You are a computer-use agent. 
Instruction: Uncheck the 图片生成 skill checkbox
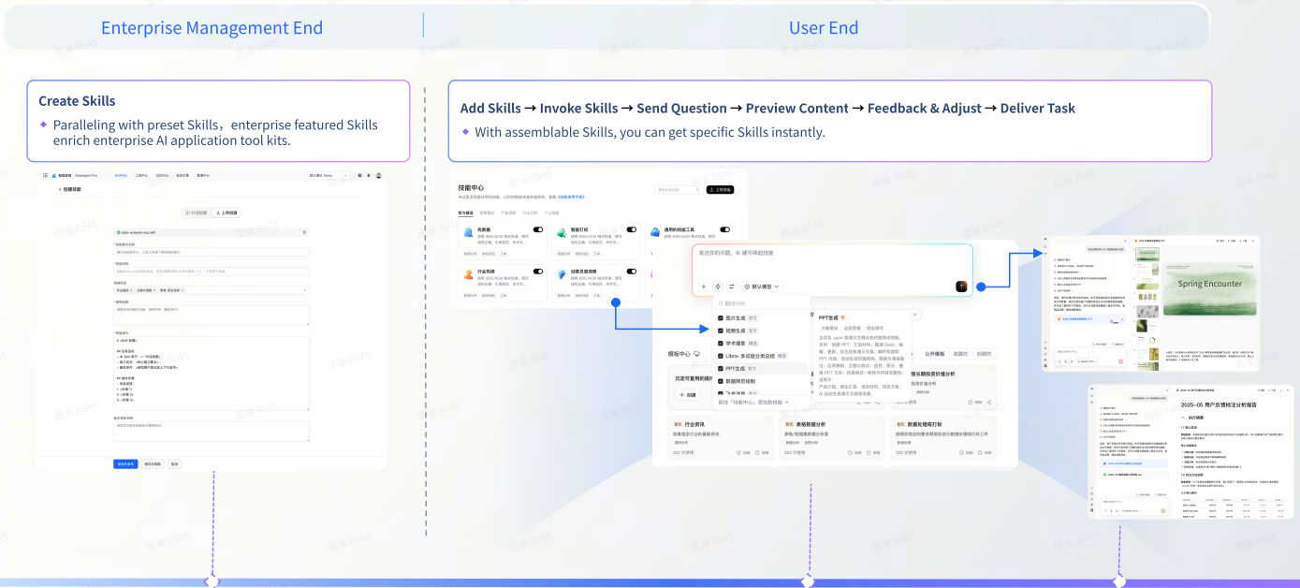pos(720,318)
